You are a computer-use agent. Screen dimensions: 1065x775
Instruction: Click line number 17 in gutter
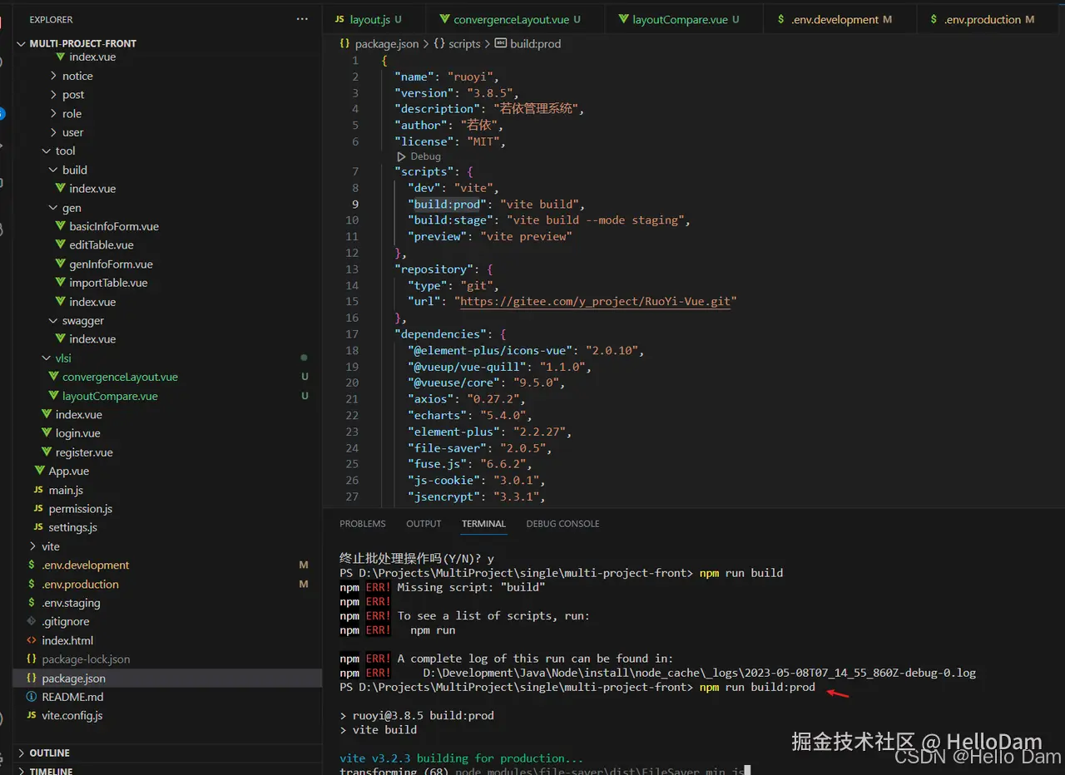[x=352, y=333]
